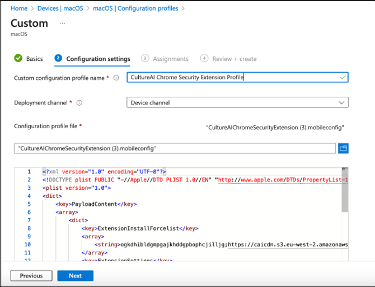Click the folder browse icon for profile file
The width and height of the screenshot is (375, 287).
343,148
